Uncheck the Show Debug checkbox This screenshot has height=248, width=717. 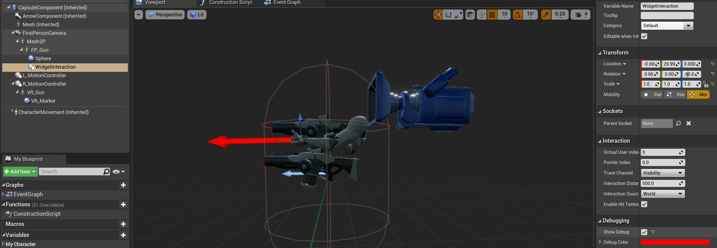click(x=644, y=232)
